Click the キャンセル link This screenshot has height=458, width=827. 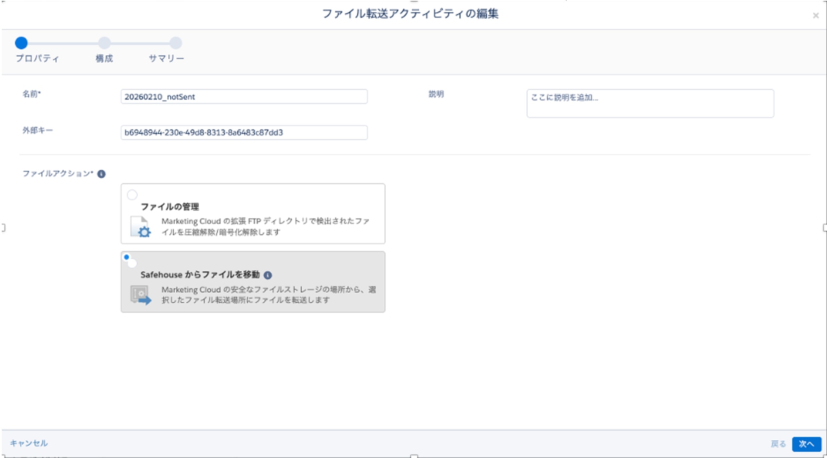(x=29, y=443)
